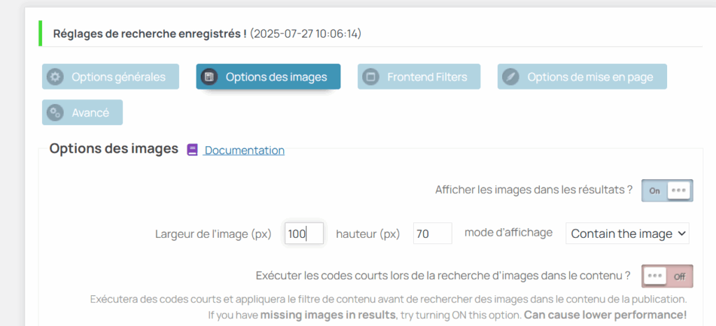Open the Contain the image dropdown
The image size is (716, 326).
[627, 234]
